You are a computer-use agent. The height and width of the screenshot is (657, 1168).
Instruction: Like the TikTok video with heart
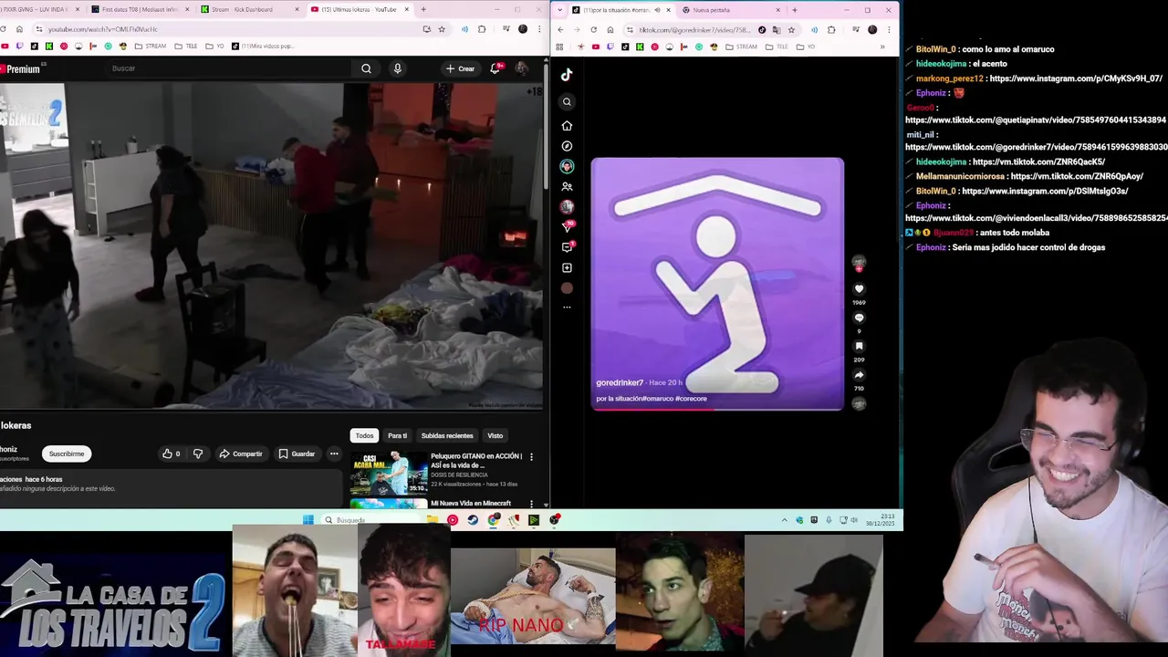tap(859, 289)
